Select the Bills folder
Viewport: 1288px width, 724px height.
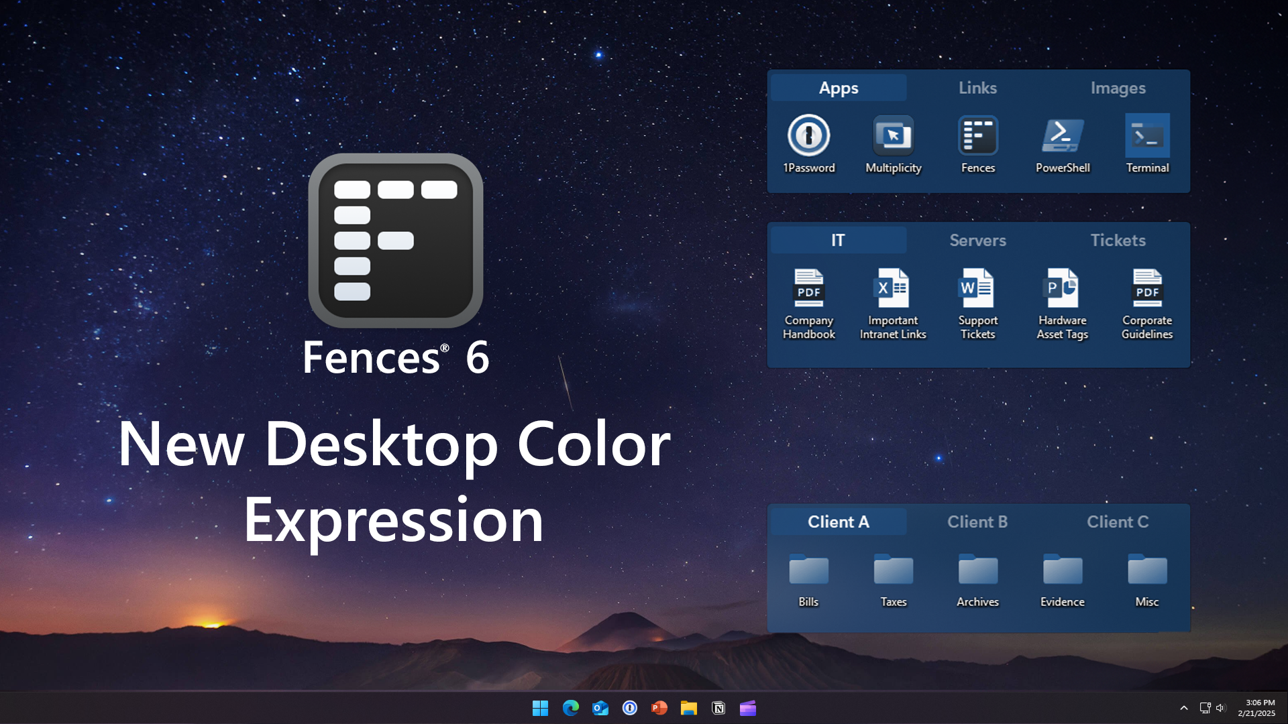tap(808, 581)
